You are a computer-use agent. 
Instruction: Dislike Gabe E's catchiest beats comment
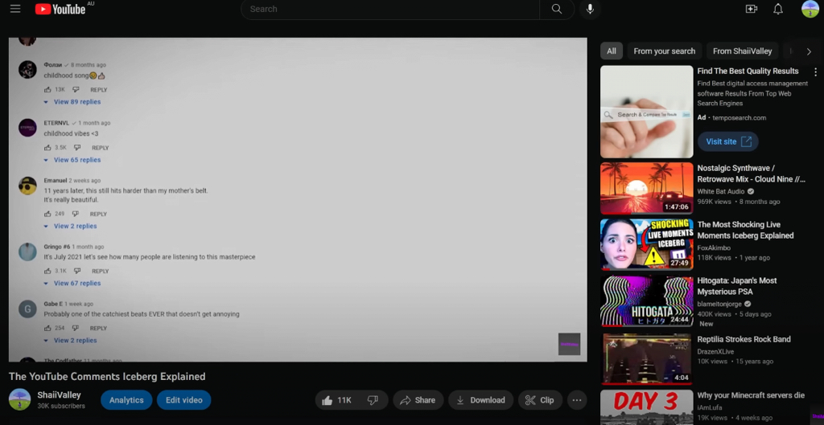(x=75, y=328)
